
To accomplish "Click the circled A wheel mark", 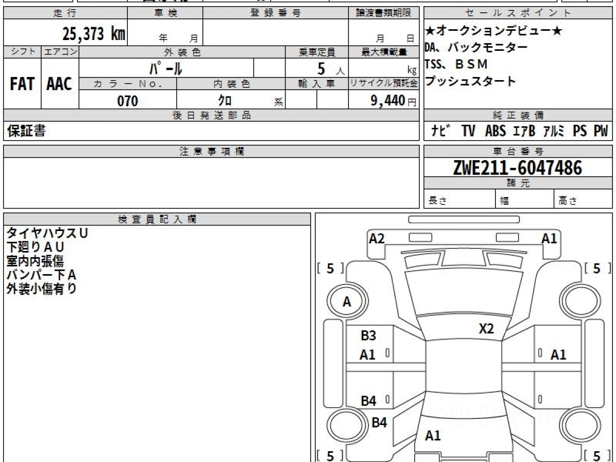I will (x=347, y=302).
